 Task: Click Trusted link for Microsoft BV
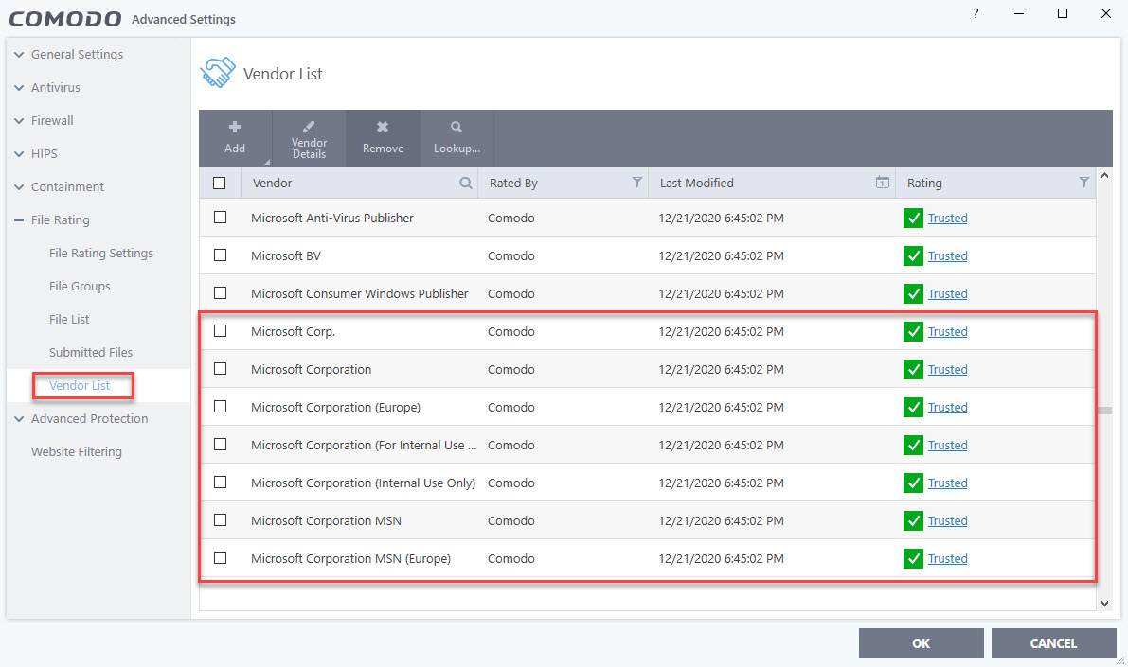pos(947,255)
